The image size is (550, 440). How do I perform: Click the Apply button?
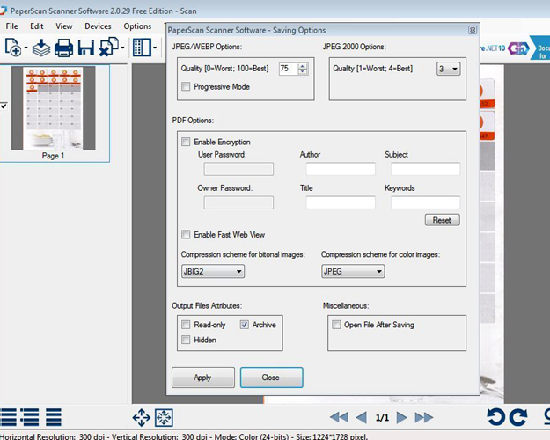click(203, 378)
